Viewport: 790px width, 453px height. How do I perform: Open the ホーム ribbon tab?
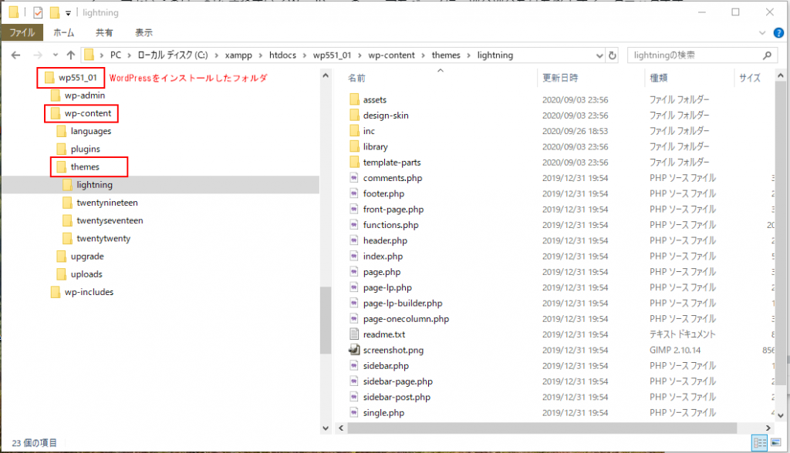tap(63, 33)
